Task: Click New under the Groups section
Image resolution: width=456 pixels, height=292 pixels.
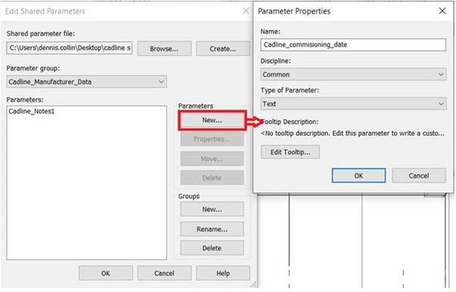Action: click(212, 209)
